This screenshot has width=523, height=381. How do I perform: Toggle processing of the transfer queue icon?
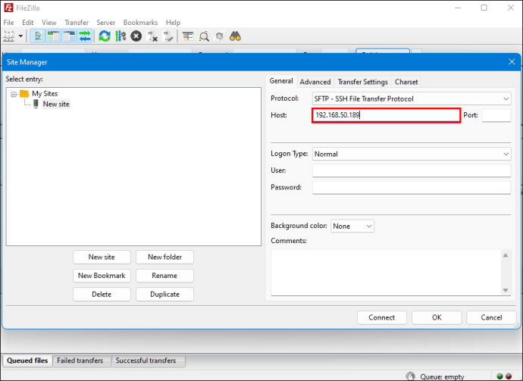tap(121, 36)
